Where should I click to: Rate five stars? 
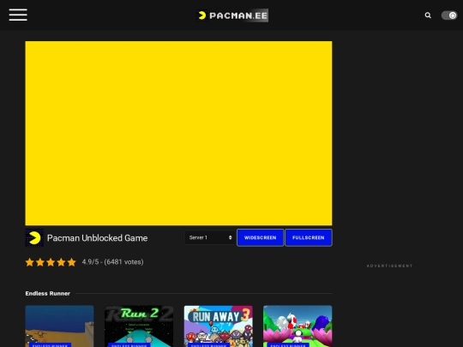(x=71, y=262)
